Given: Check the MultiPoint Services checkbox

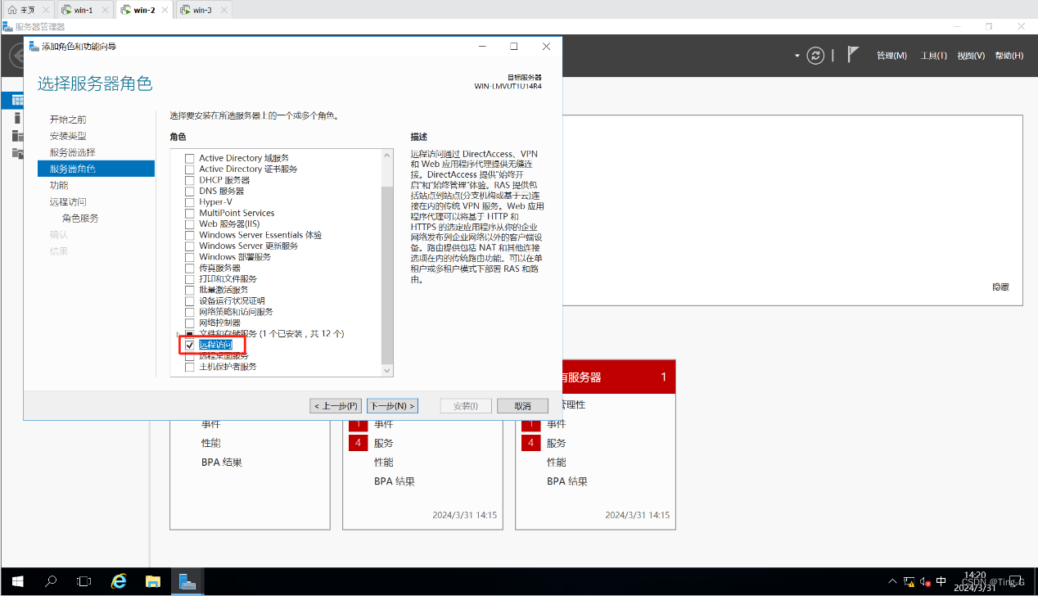Looking at the screenshot, I should [190, 213].
